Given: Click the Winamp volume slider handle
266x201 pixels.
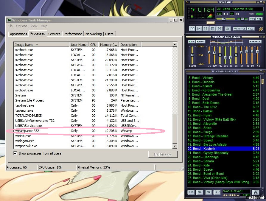Looking at the screenshot, I should pos(224,19).
